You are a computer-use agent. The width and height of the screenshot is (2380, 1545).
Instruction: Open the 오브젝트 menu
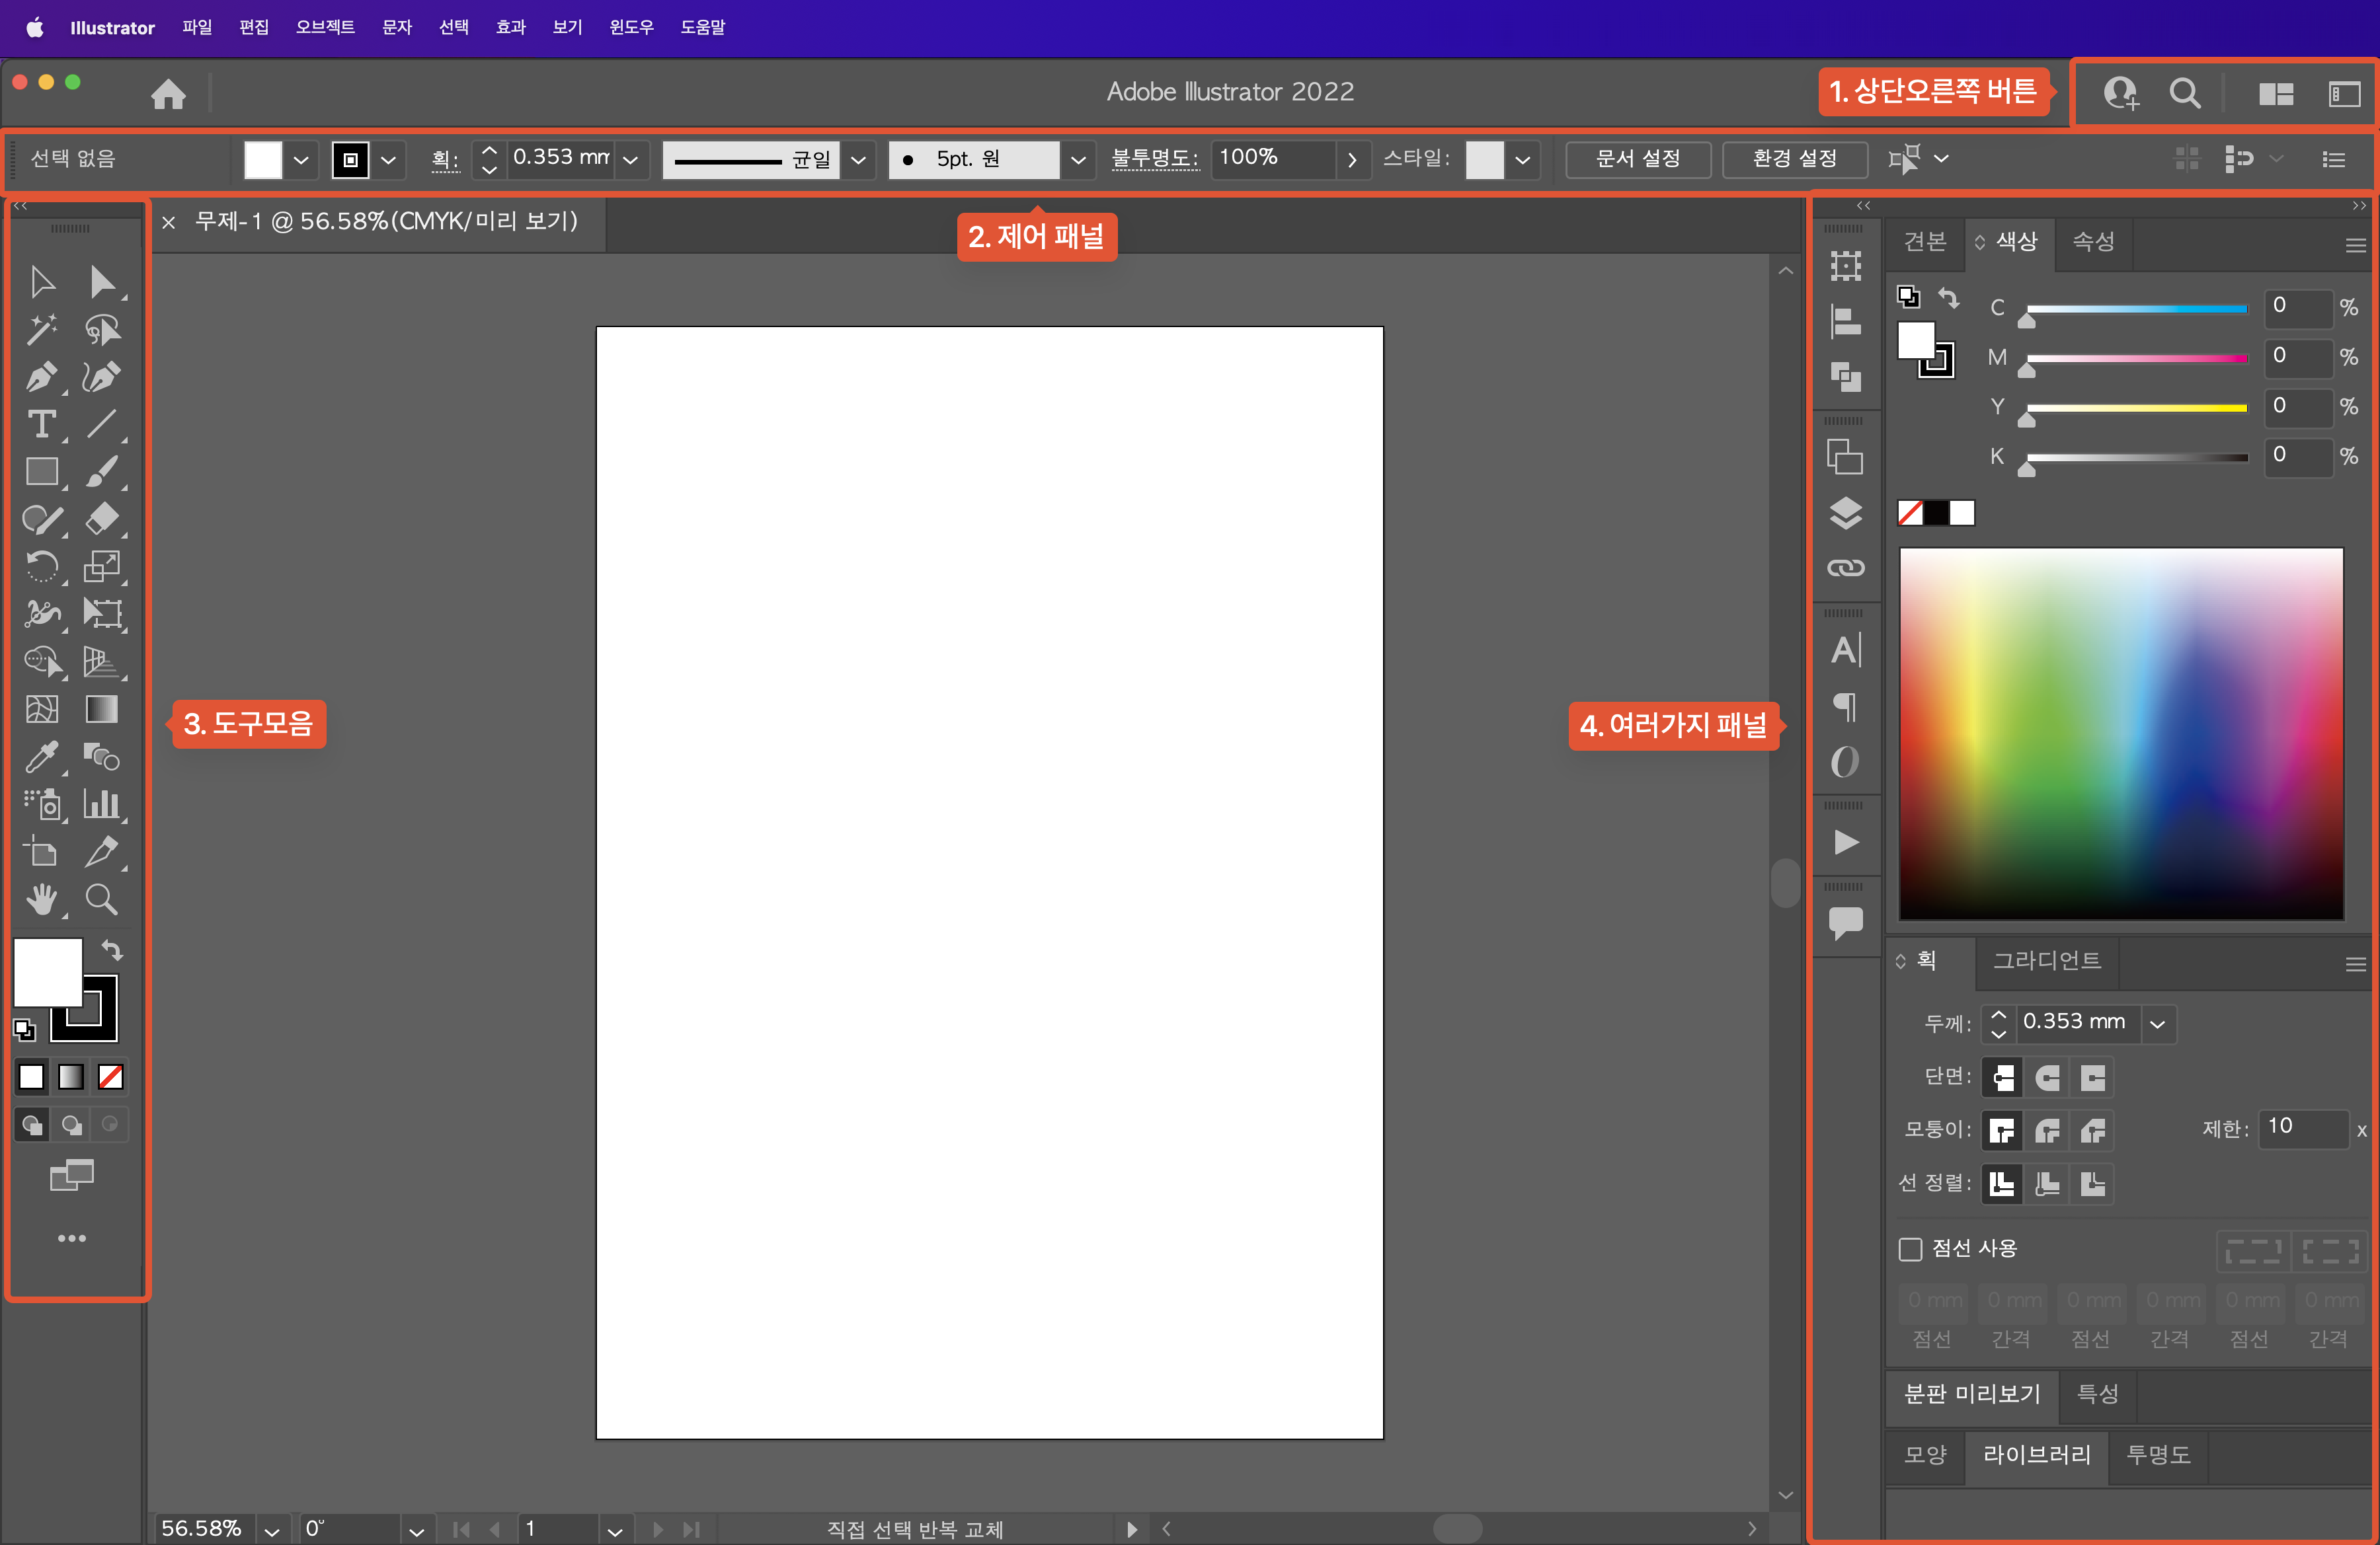(x=325, y=27)
